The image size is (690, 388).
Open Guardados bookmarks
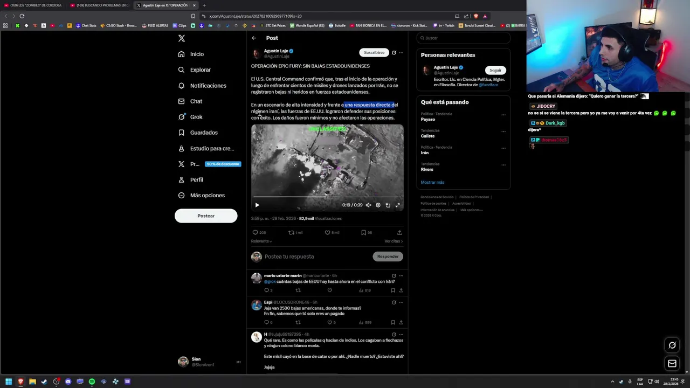pyautogui.click(x=198, y=133)
